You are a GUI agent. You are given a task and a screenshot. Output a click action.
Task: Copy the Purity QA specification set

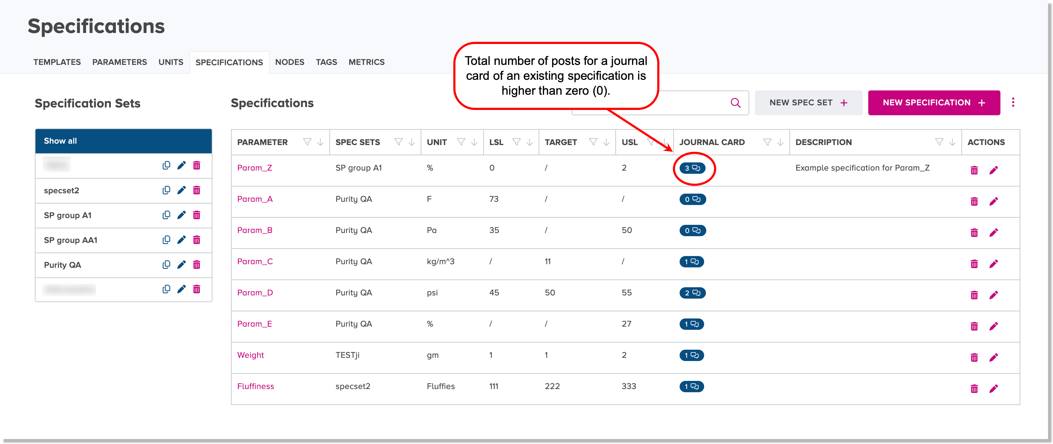click(166, 265)
